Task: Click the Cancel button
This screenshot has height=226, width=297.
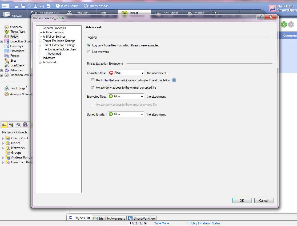Action: pos(264,201)
